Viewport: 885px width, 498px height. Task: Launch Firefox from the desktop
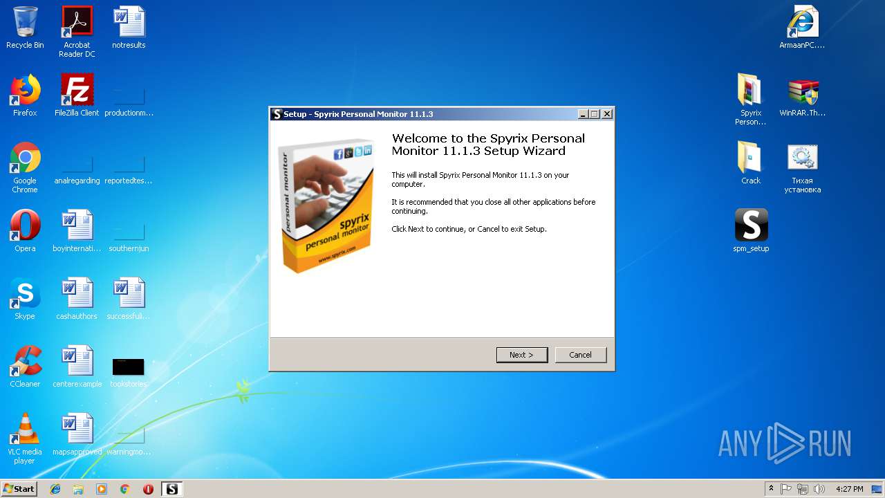click(25, 95)
